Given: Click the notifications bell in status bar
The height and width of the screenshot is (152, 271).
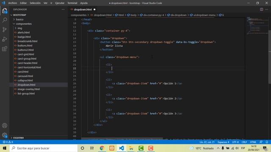Looking at the screenshot, I should (x=267, y=142).
